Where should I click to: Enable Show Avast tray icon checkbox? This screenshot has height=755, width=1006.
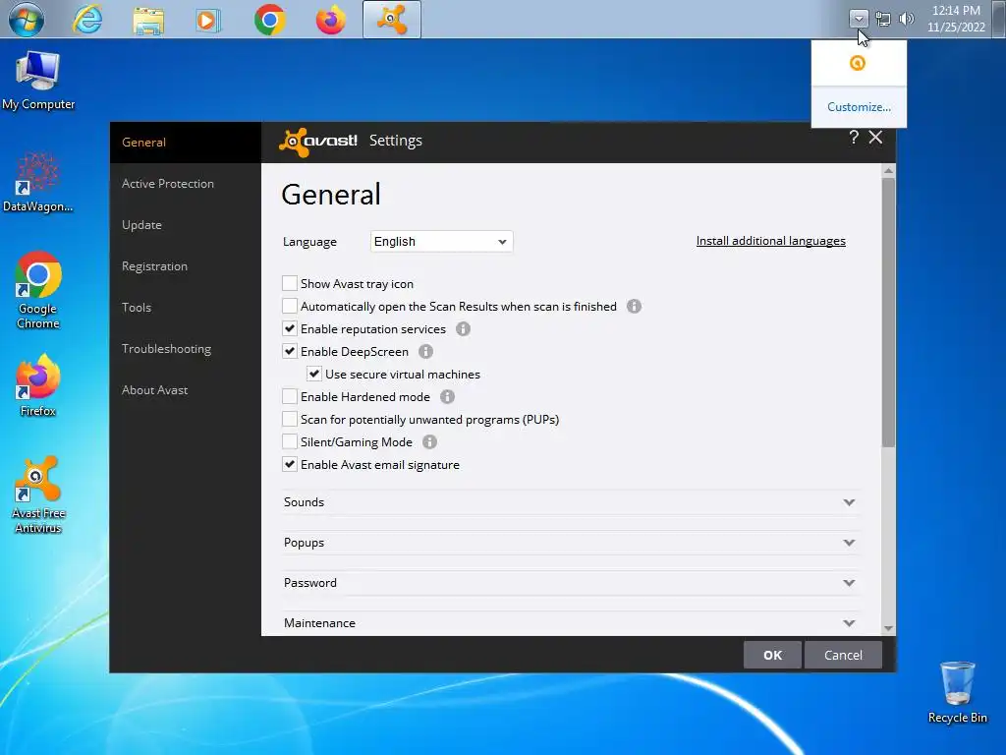point(290,283)
